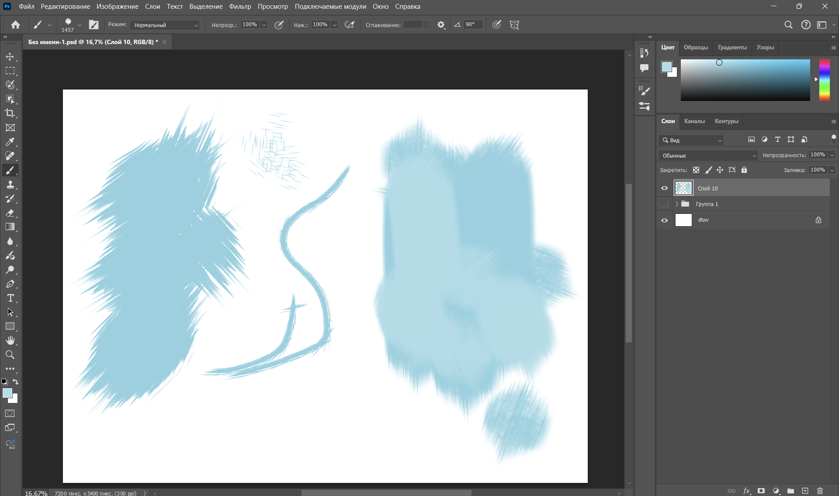
Task: Toggle pressure for size
Action: click(497, 25)
